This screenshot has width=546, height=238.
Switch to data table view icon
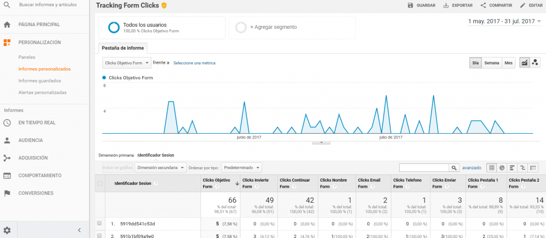tap(492, 168)
